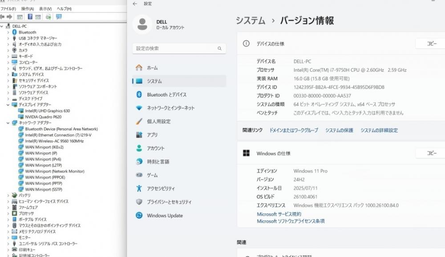
Task: Select Intel(R) Ethernet Connection (7) I219-V
Action: click(58, 135)
